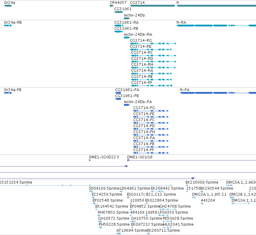Select protein CG3714-PG
This screenshot has height=235, width=256.
click(x=151, y=111)
